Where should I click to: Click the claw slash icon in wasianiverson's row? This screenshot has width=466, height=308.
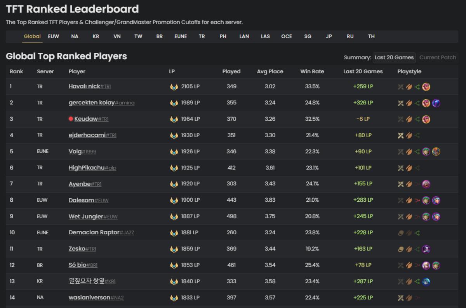pos(409,298)
